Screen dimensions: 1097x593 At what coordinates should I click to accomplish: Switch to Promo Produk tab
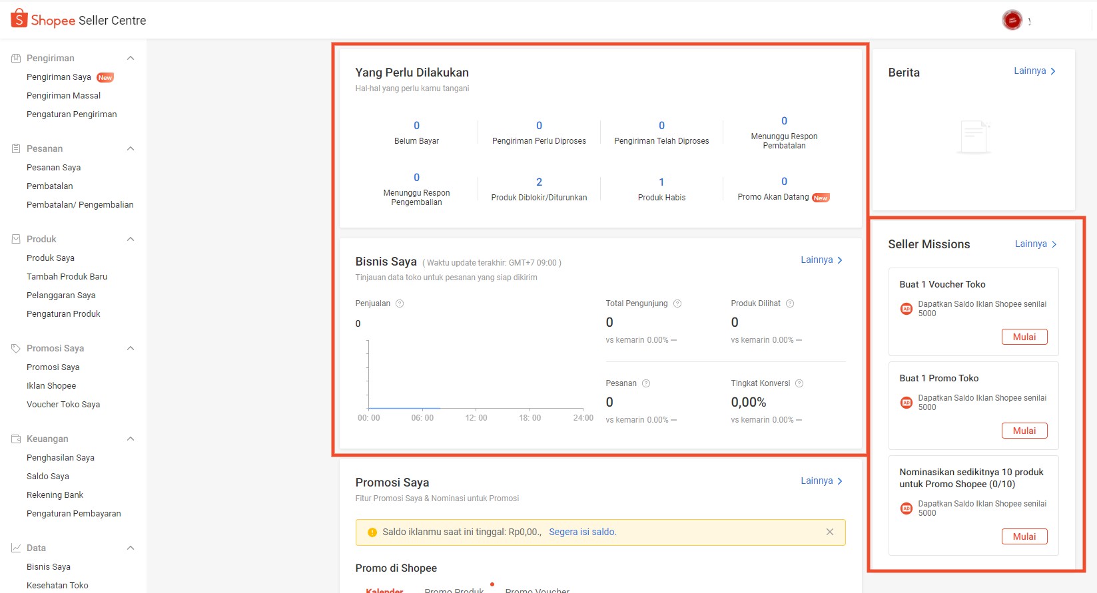[x=454, y=590]
